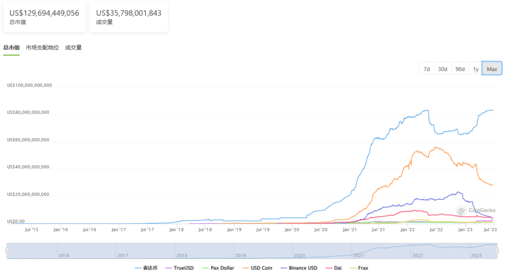Image resolution: width=510 pixels, height=279 pixels.
Task: Click the Max range button
Action: click(492, 69)
